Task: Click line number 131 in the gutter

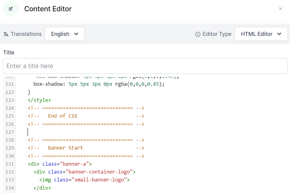Action: click(x=10, y=164)
